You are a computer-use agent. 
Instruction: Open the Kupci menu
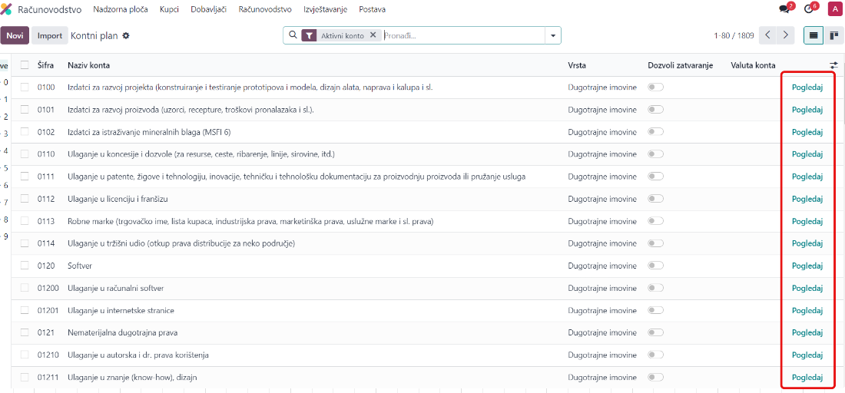(x=169, y=9)
